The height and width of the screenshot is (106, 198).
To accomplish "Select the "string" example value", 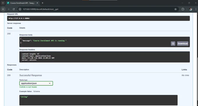I will [24, 97].
